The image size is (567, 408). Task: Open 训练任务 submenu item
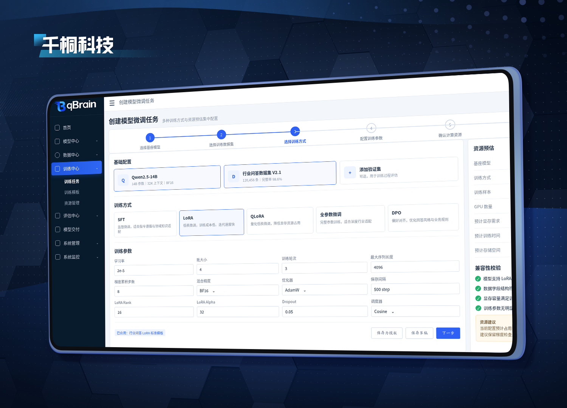pos(72,182)
